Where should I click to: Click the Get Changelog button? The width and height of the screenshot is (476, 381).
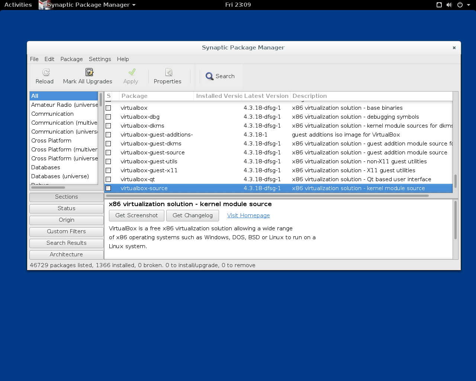point(193,215)
